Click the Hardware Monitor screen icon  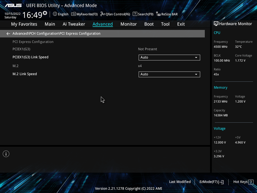pos(216,24)
